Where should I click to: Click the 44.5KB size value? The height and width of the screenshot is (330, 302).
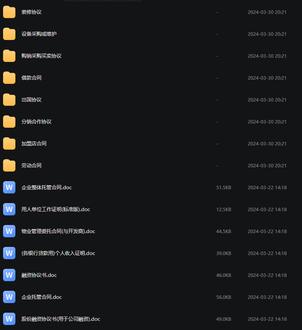pos(224,231)
